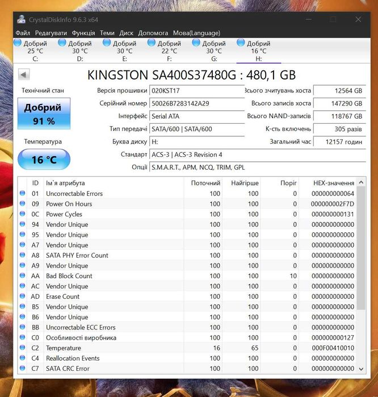
Task: Click the previous disk arrow button
Action: click(24, 75)
